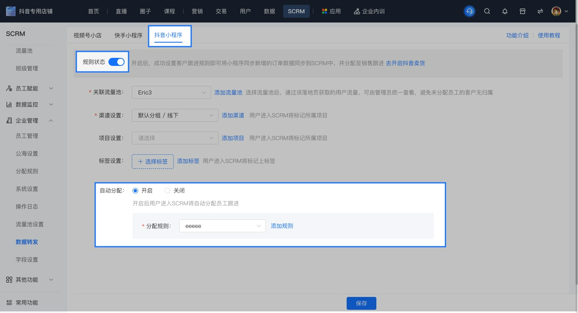The image size is (578, 313).
Task: Open the 使用教程 link
Action: [x=549, y=35]
